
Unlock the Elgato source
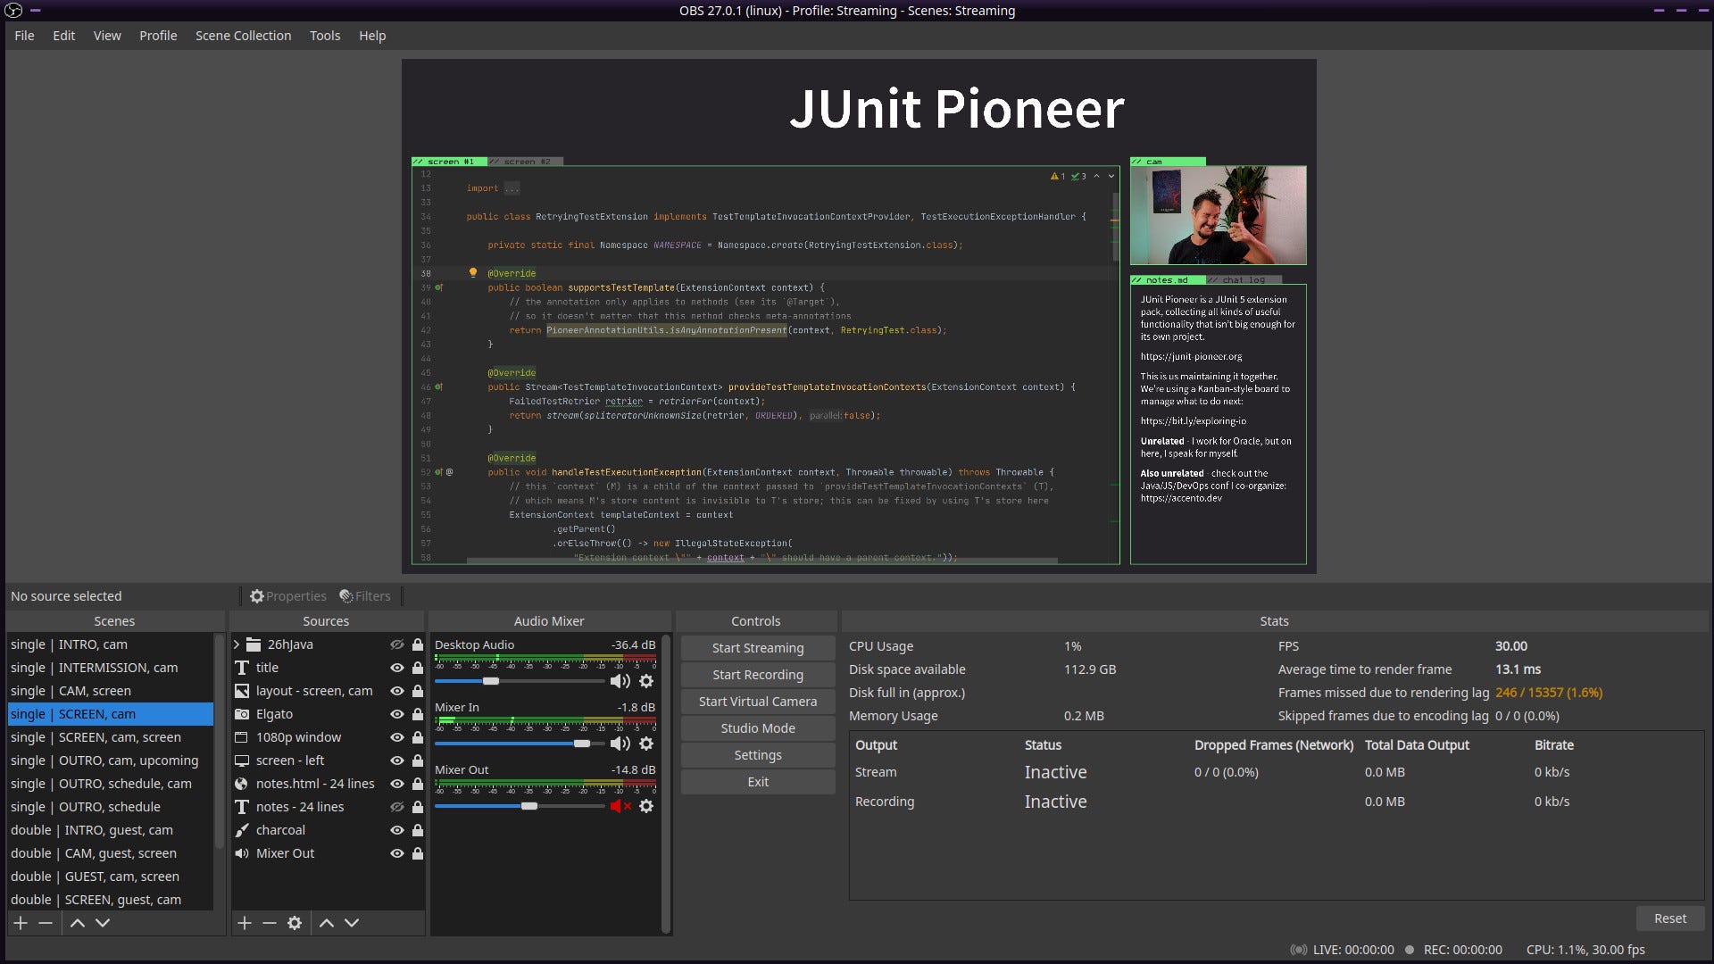pyautogui.click(x=417, y=713)
